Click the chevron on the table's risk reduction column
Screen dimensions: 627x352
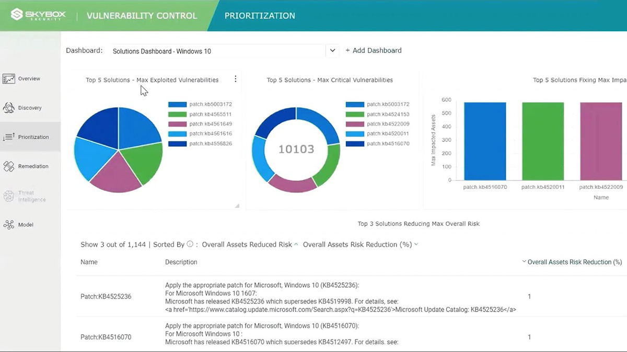tap(524, 261)
